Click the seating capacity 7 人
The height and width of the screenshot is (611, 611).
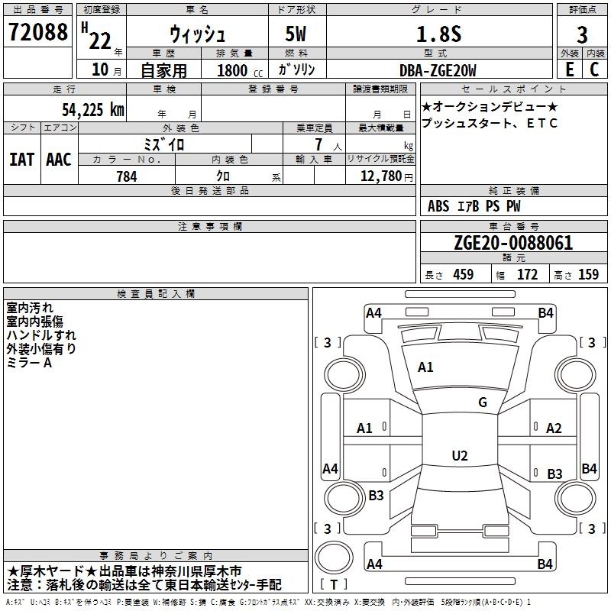[328, 144]
